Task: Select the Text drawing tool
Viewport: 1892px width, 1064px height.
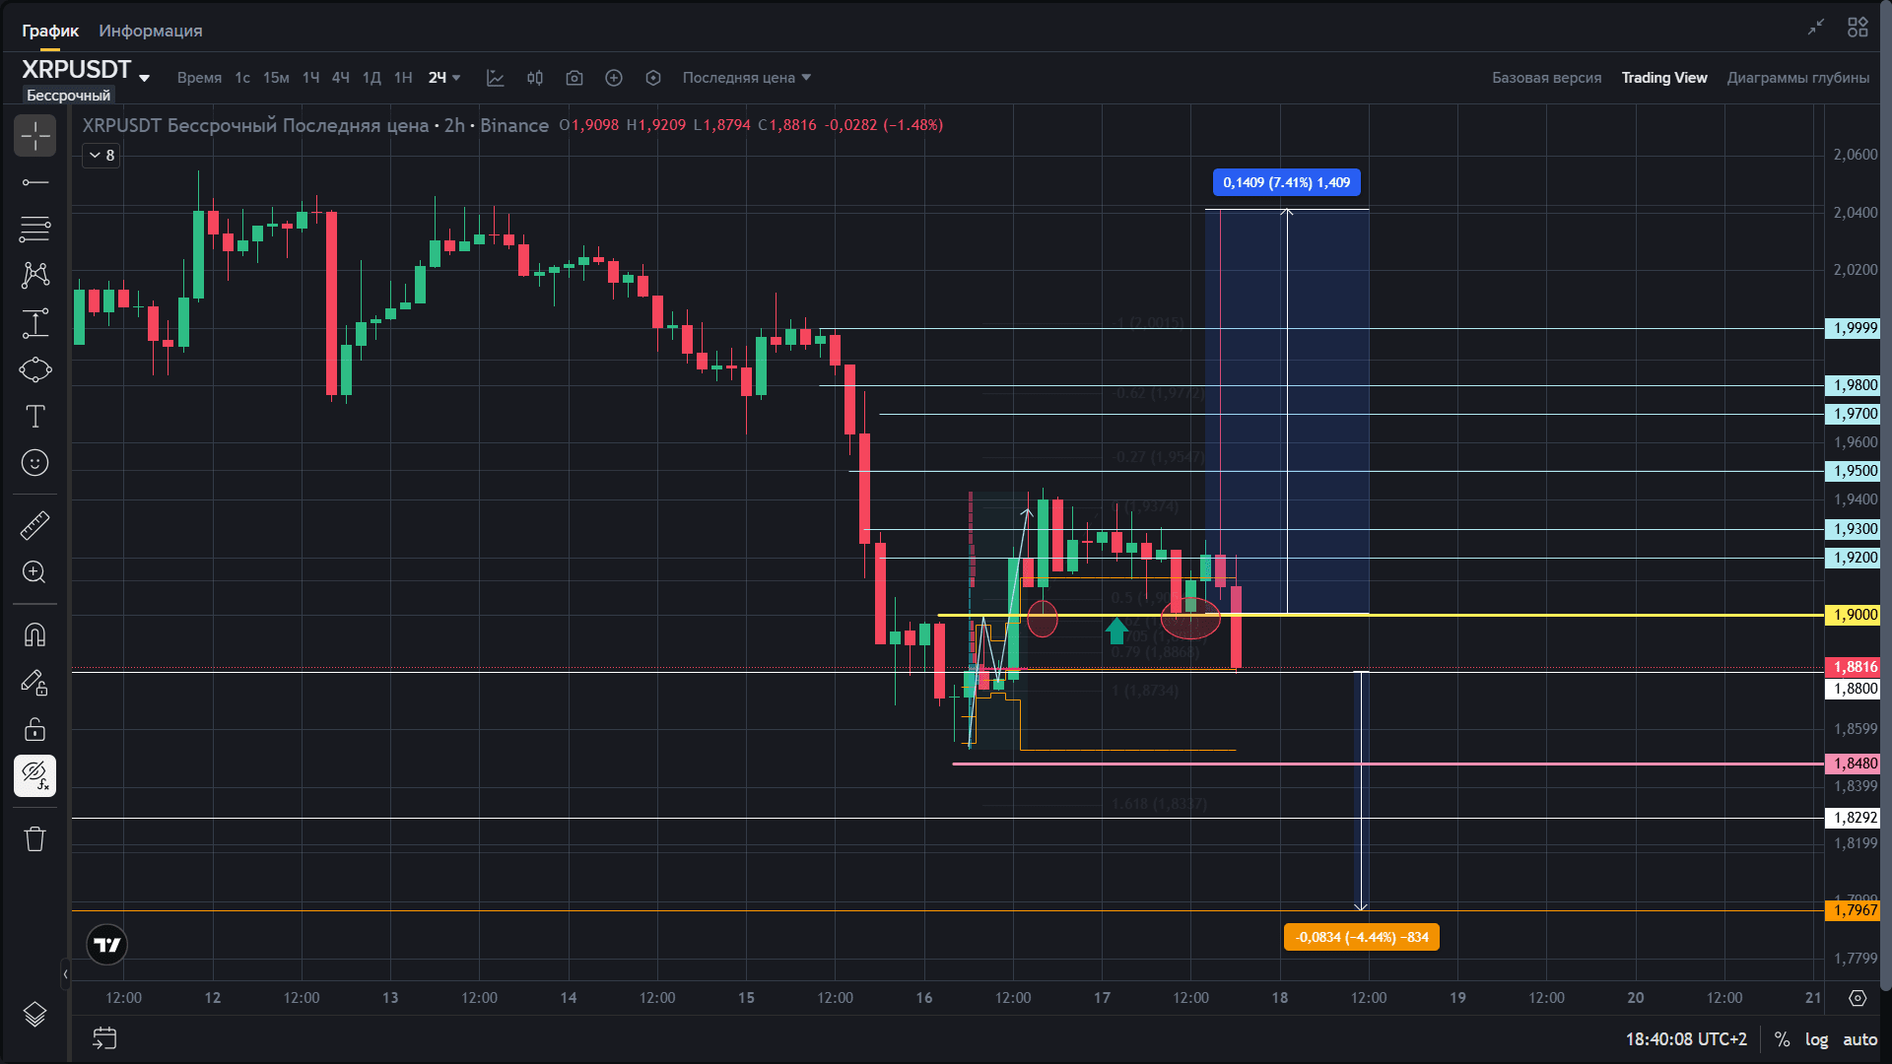Action: tap(34, 417)
